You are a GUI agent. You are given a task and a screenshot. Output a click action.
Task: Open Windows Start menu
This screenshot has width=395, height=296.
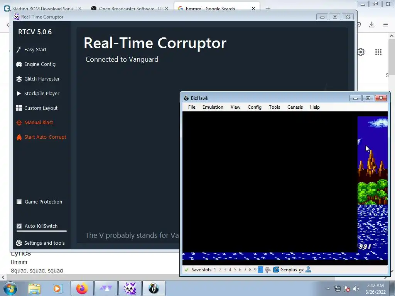(10, 288)
